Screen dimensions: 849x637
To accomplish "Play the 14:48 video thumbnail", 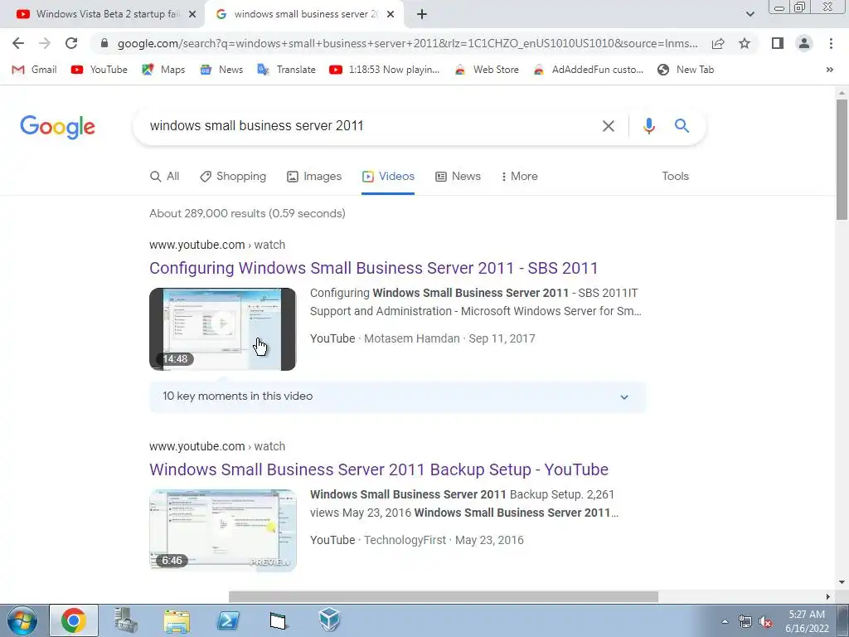I will (x=222, y=329).
